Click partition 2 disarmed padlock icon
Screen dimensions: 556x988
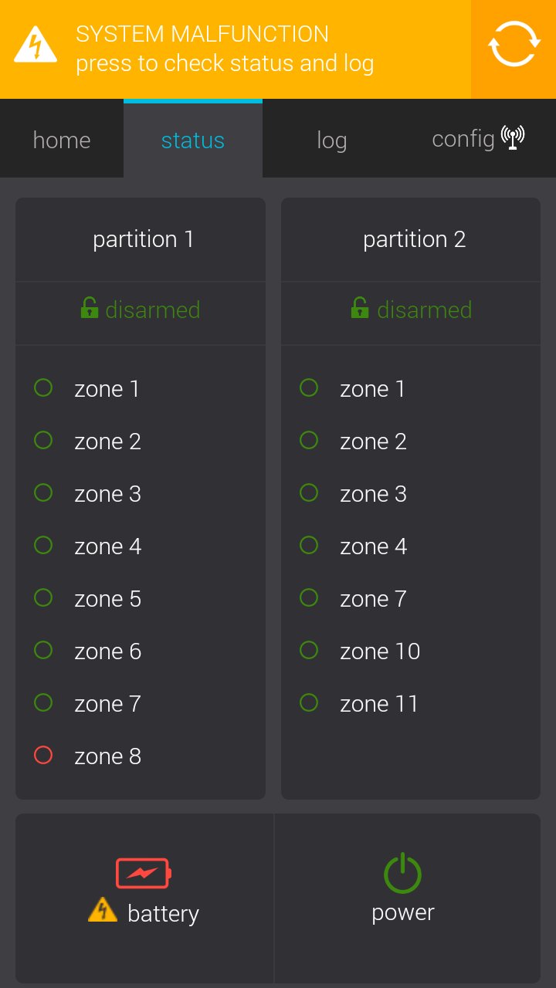tap(359, 309)
